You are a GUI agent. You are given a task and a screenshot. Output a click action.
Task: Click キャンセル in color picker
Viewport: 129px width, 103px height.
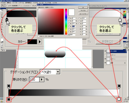click(x=83, y=11)
